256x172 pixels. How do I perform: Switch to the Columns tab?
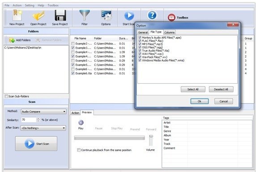[x=170, y=32]
